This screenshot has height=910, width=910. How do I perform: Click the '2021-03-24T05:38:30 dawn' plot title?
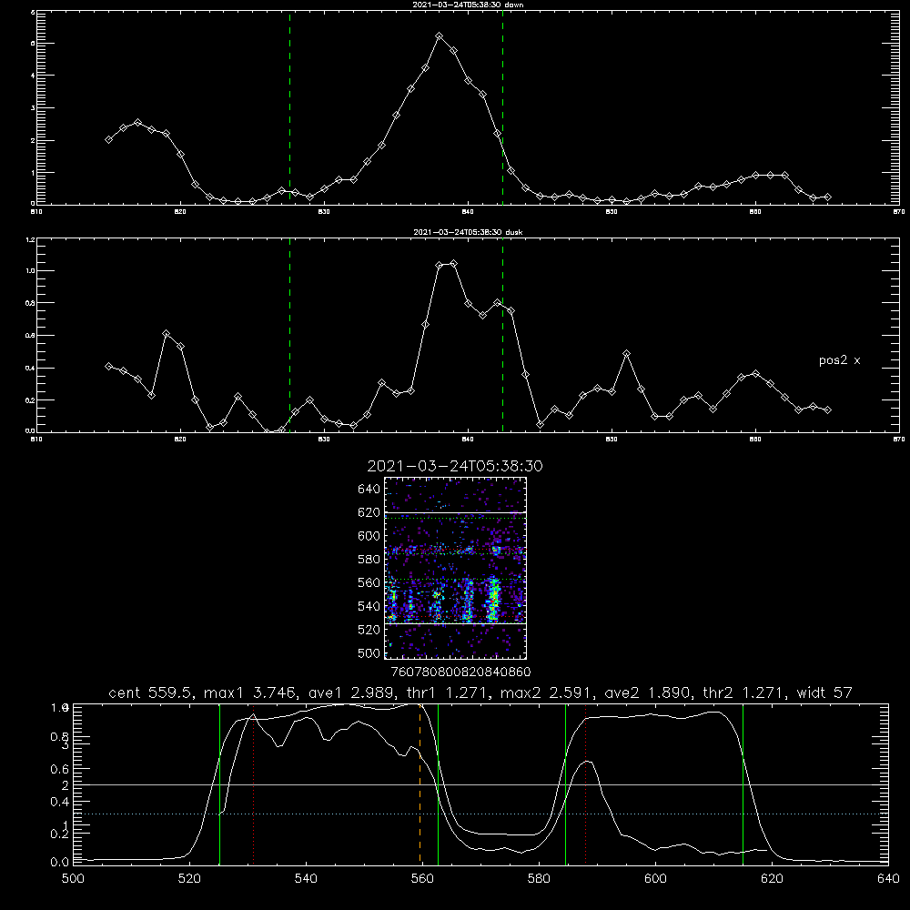pos(468,5)
